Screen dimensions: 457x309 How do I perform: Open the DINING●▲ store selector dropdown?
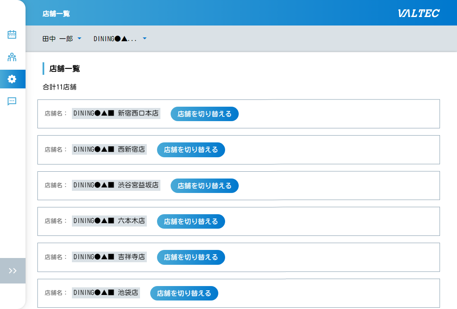coord(120,38)
